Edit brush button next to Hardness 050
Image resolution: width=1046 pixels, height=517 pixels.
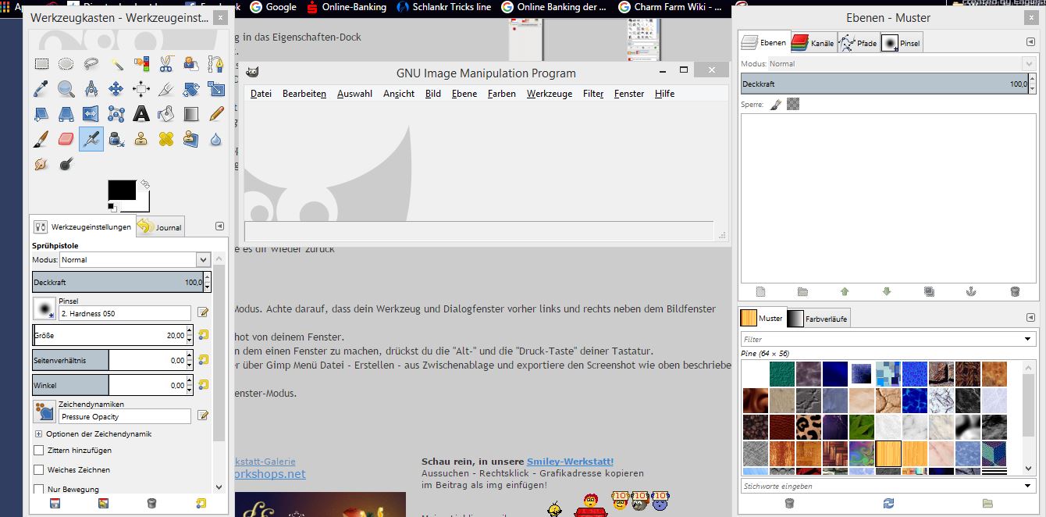pos(203,312)
